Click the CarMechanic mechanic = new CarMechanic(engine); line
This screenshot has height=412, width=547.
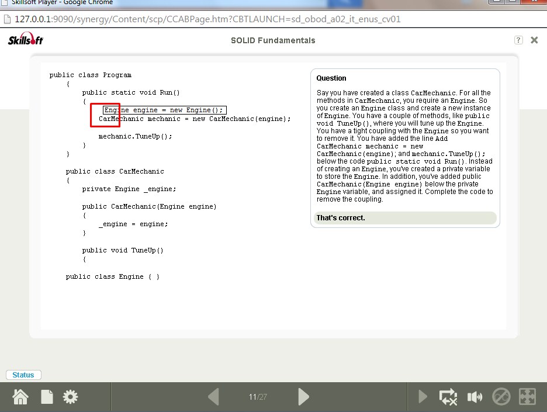[194, 119]
